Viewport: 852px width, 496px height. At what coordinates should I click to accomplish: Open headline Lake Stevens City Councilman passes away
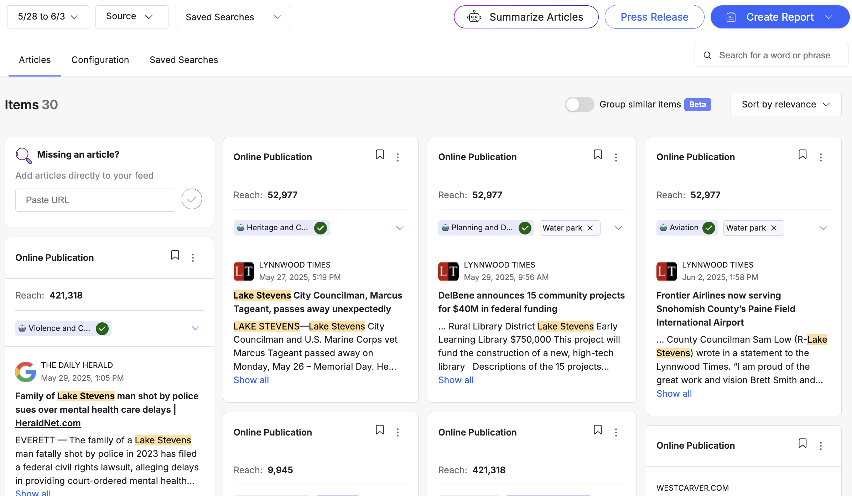click(x=318, y=302)
